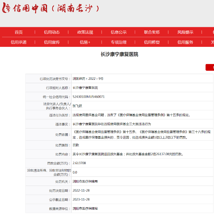Click the 违法事实 label

click(63, 124)
